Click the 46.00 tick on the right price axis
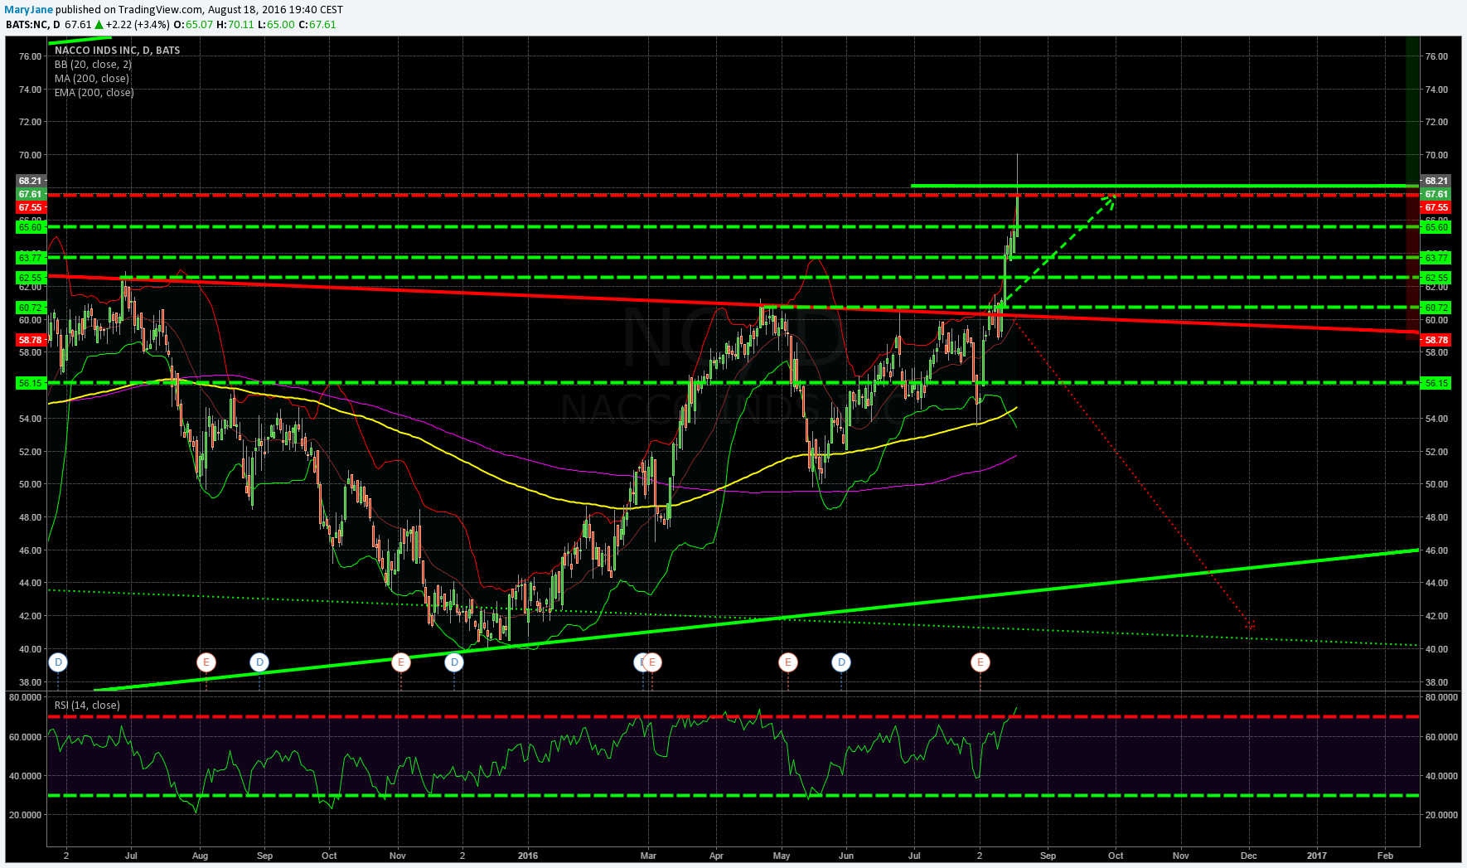 (1436, 550)
